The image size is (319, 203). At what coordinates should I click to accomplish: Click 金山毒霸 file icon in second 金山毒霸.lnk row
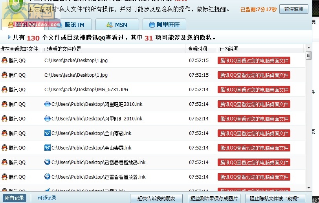point(47,148)
